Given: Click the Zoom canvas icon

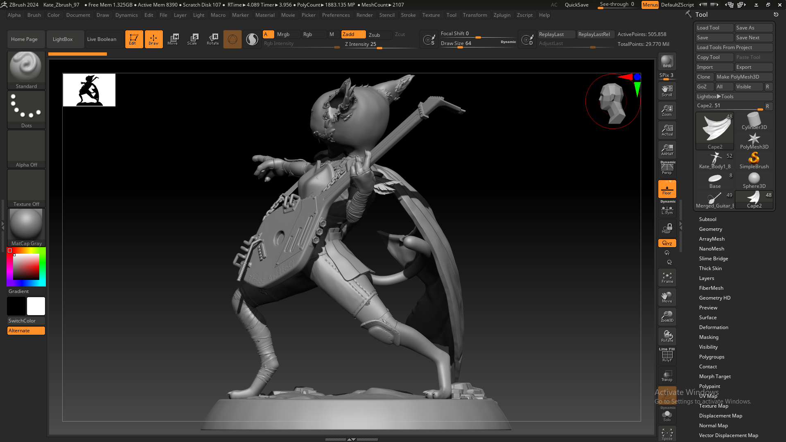Looking at the screenshot, I should 667,110.
